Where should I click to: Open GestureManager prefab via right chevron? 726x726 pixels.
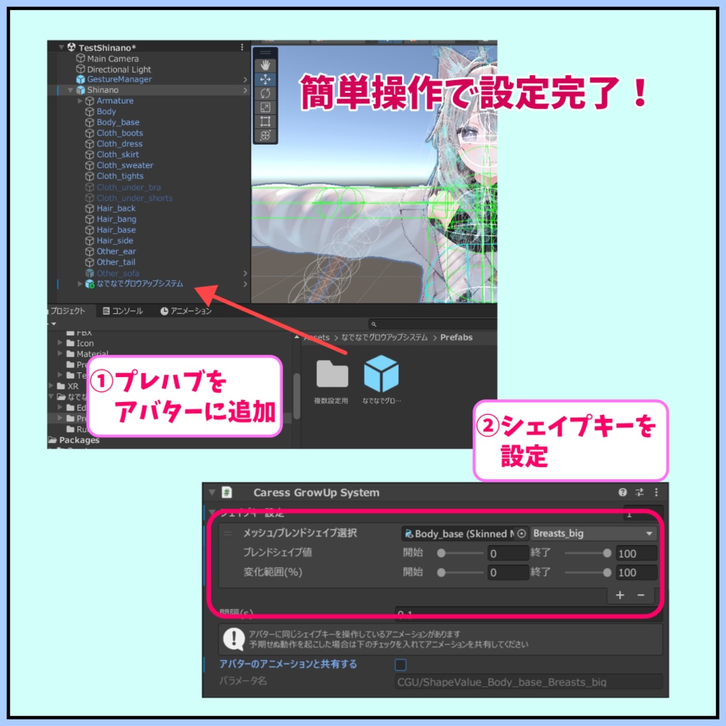(x=245, y=79)
